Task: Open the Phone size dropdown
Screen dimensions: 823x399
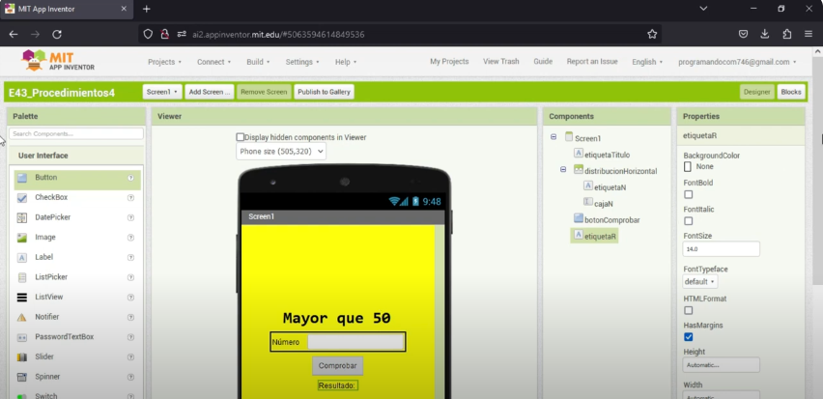Action: 281,152
